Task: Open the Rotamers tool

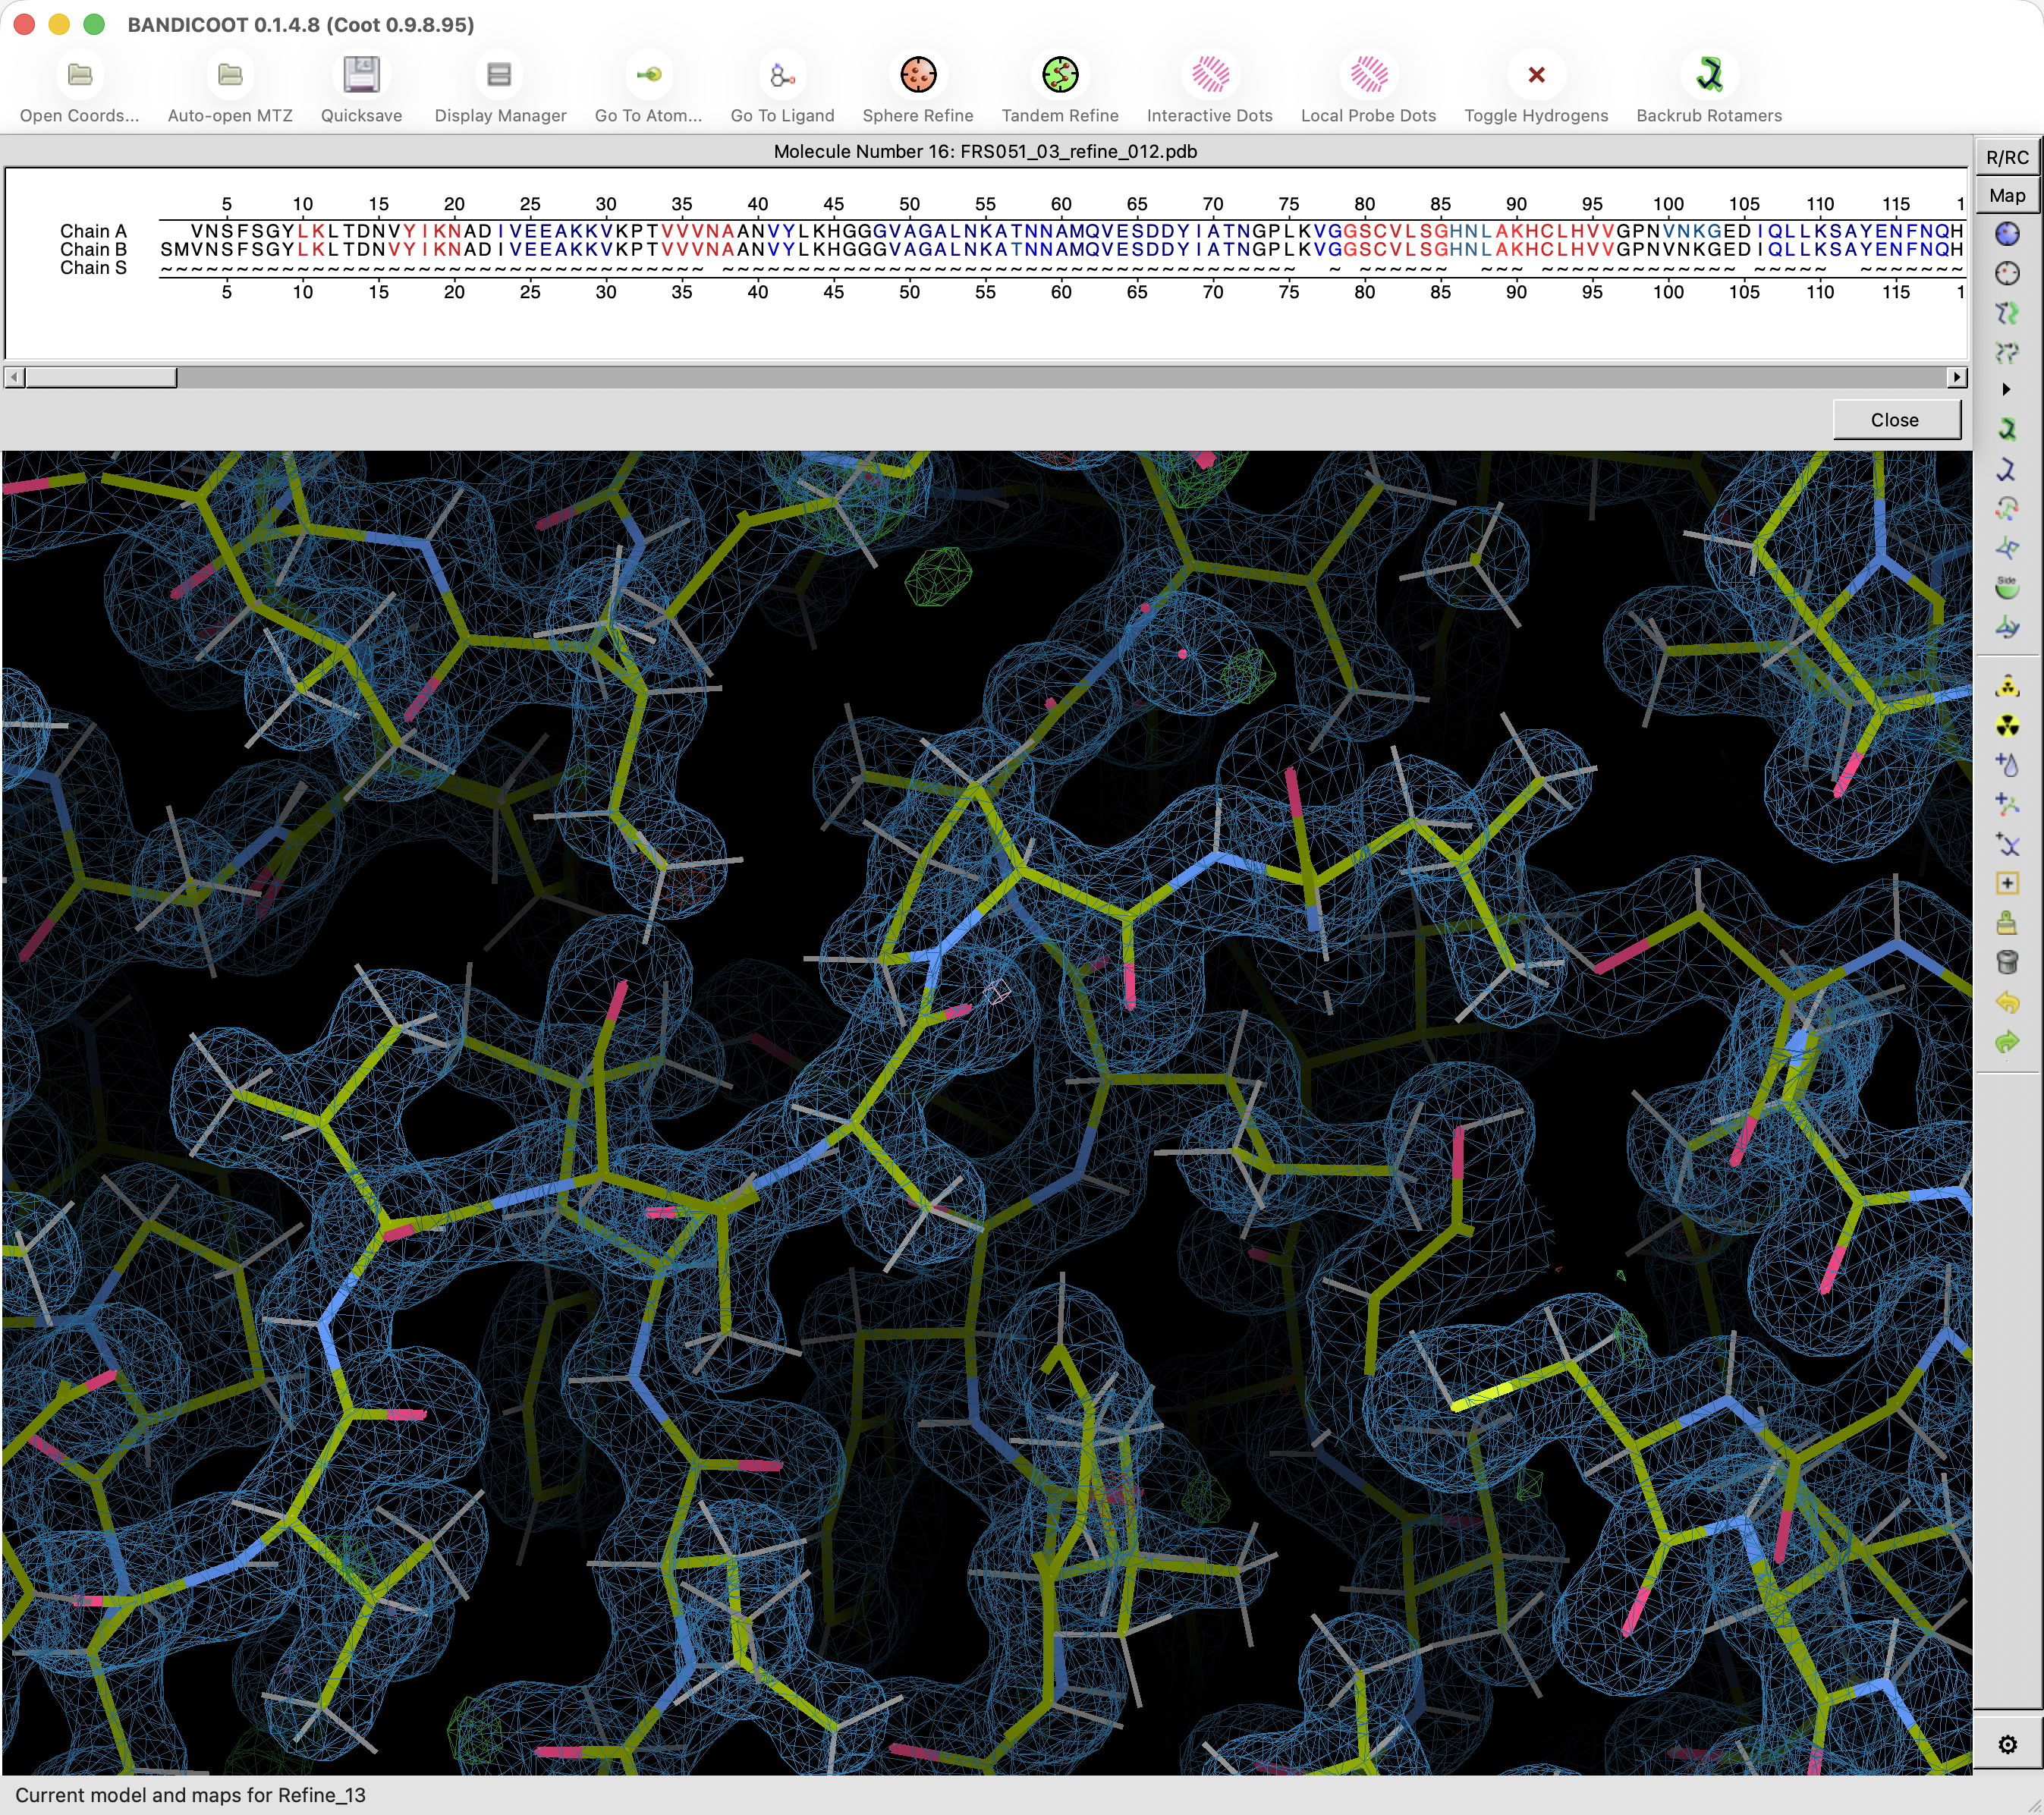Action: point(2007,469)
